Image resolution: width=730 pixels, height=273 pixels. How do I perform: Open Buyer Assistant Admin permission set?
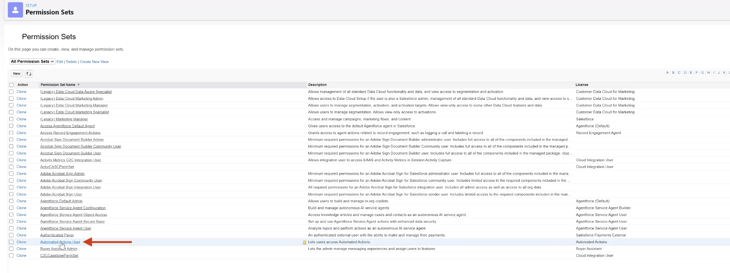tap(59, 249)
